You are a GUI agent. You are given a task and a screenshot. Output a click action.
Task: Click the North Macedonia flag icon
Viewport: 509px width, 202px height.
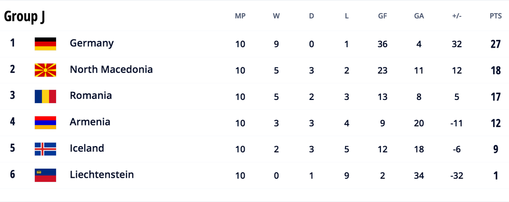pos(45,70)
